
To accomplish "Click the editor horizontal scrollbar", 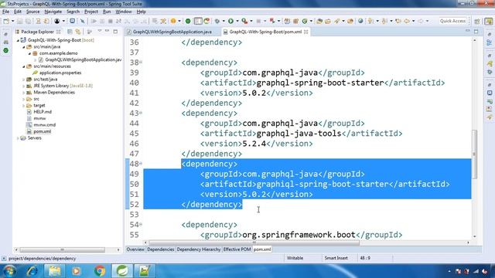I will (x=254, y=242).
